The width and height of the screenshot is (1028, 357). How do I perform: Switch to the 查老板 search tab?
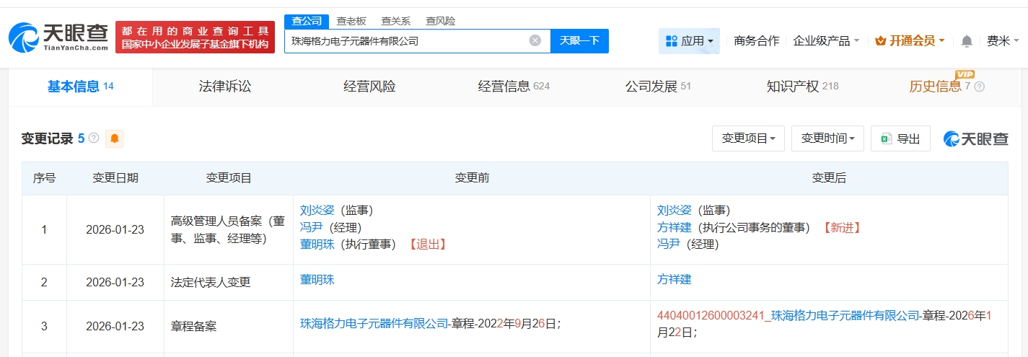pos(351,21)
